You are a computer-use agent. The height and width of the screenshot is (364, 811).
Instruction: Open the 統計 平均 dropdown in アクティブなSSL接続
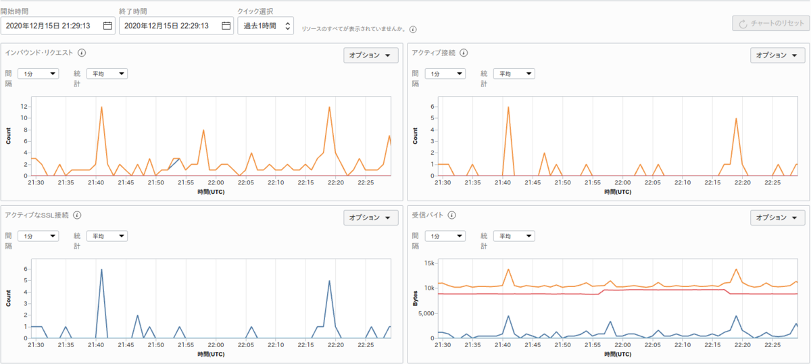(x=107, y=236)
